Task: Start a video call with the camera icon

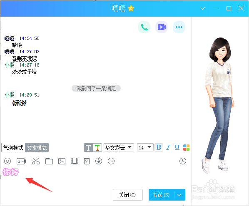Action: [x=162, y=27]
